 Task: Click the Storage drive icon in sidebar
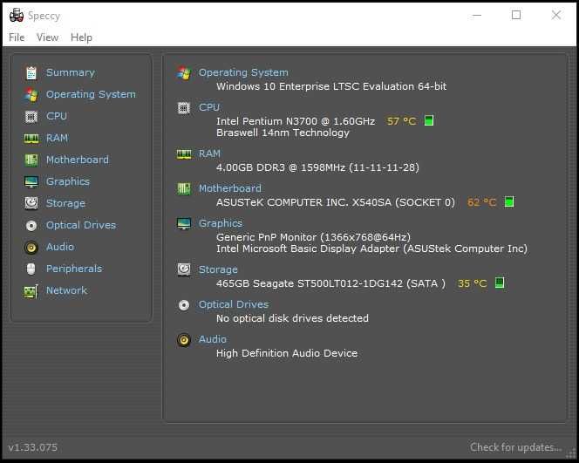[31, 203]
